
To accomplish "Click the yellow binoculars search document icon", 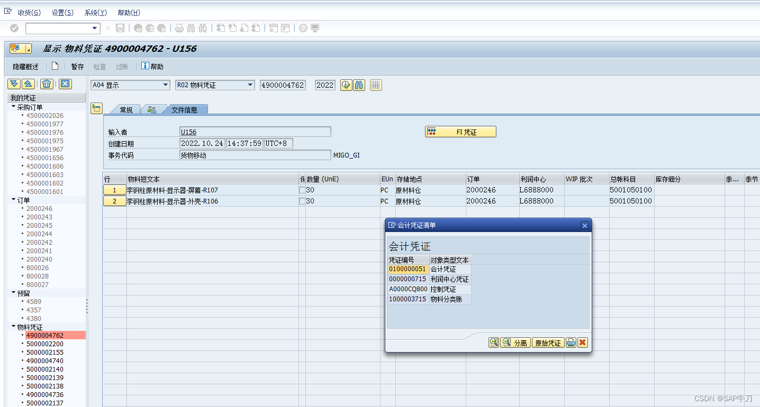I will (x=359, y=85).
